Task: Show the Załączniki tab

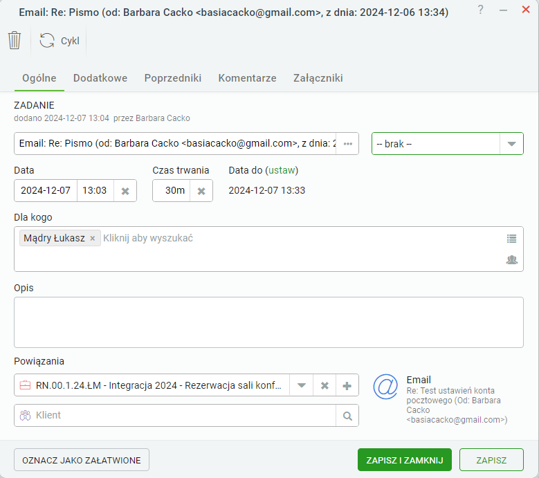Action: pos(318,78)
